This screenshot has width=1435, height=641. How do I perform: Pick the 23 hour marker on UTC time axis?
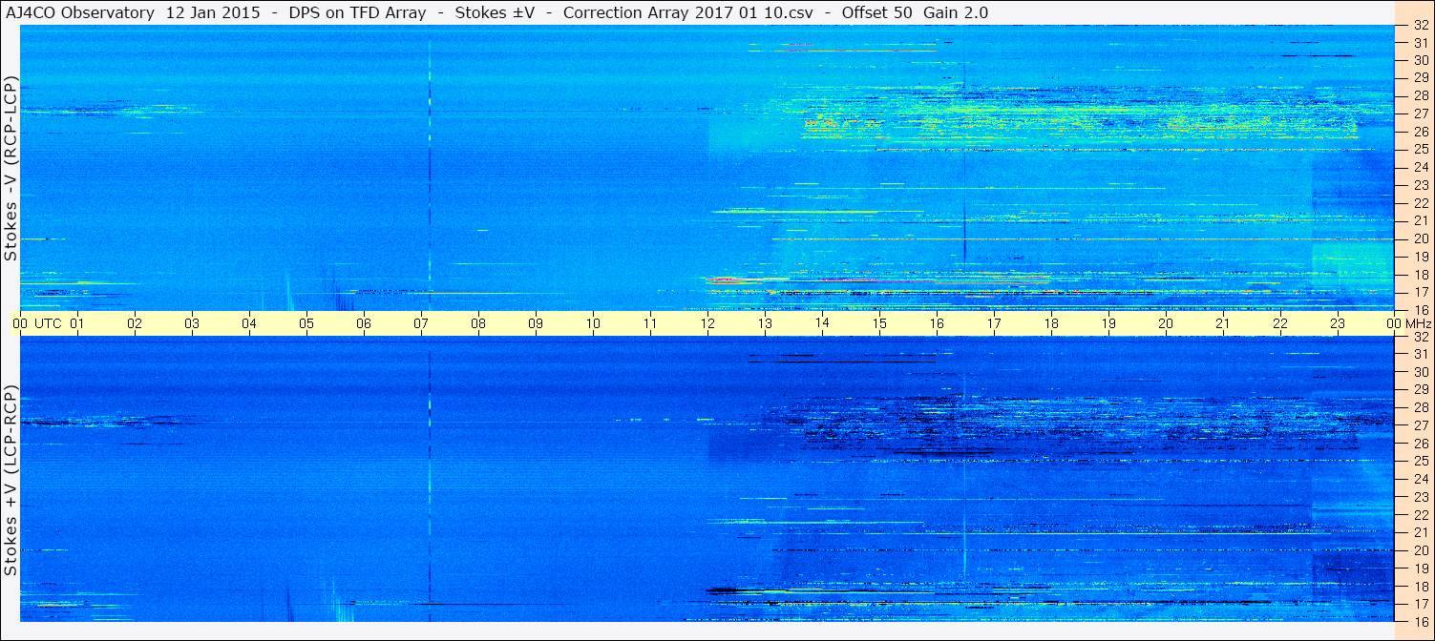pos(1338,323)
